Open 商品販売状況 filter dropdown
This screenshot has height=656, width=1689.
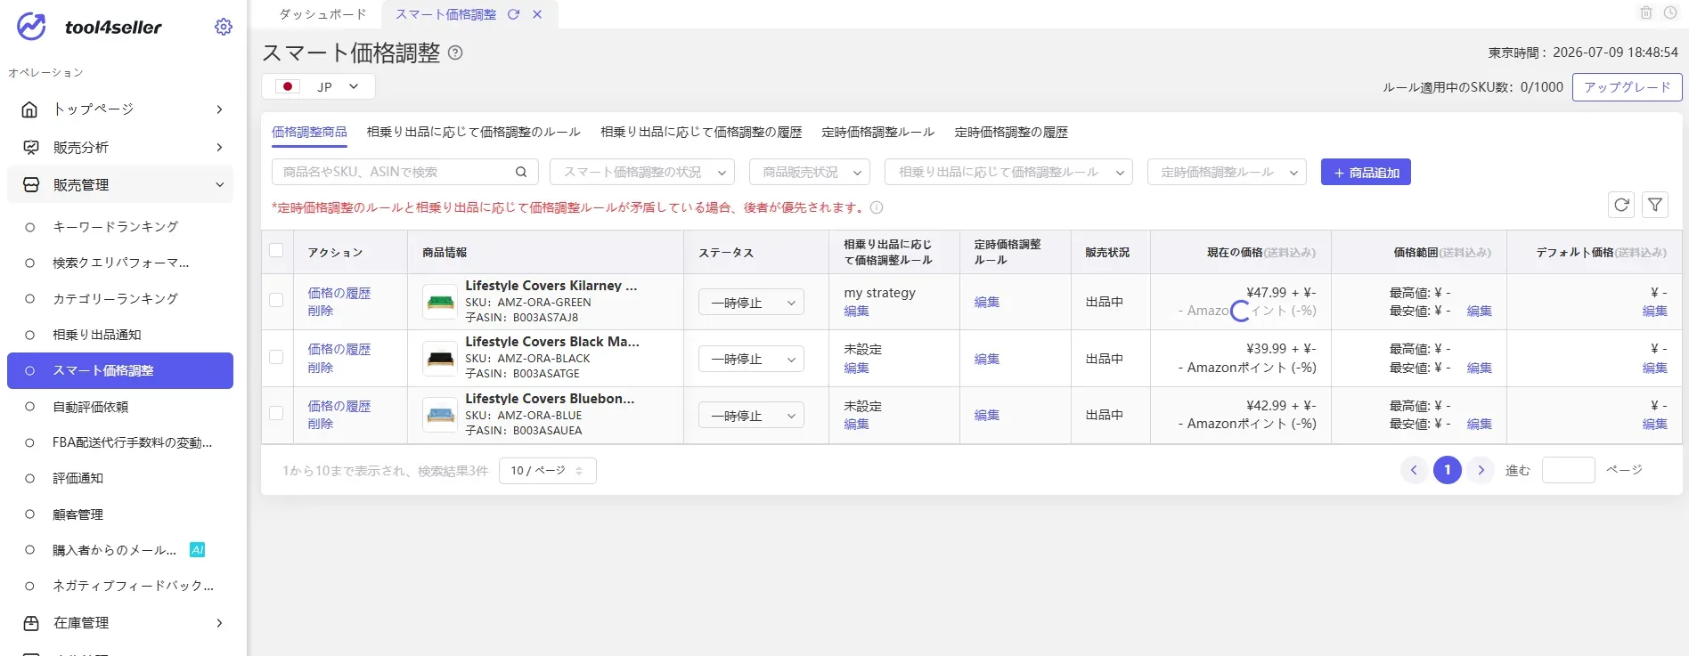pos(810,172)
